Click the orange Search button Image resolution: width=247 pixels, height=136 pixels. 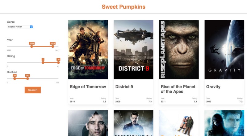(33, 90)
